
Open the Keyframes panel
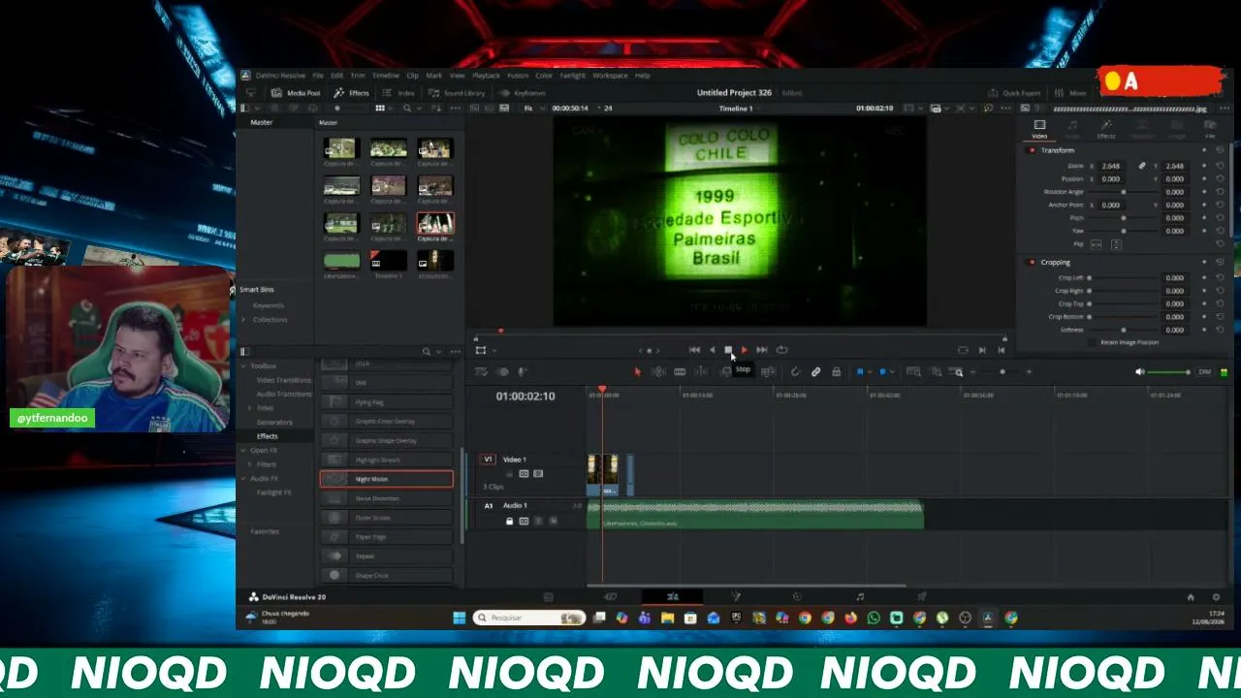[x=524, y=93]
